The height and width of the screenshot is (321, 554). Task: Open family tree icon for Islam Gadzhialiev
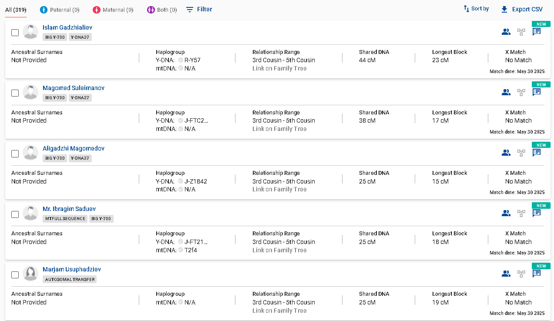tap(521, 31)
